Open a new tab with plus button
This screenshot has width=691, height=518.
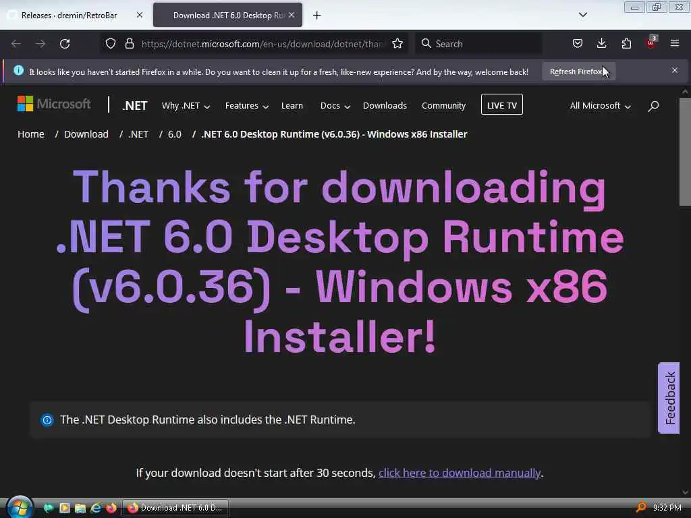point(317,16)
